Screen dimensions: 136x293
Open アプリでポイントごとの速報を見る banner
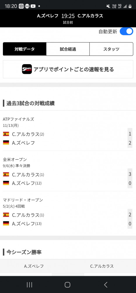pyautogui.click(x=68, y=69)
